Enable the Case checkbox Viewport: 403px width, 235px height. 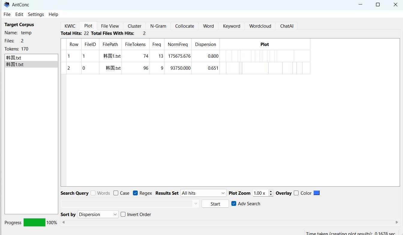pyautogui.click(x=116, y=193)
